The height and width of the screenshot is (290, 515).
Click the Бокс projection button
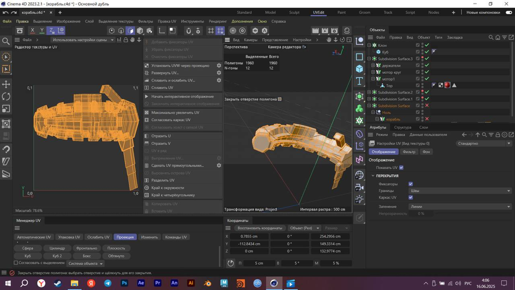87,256
